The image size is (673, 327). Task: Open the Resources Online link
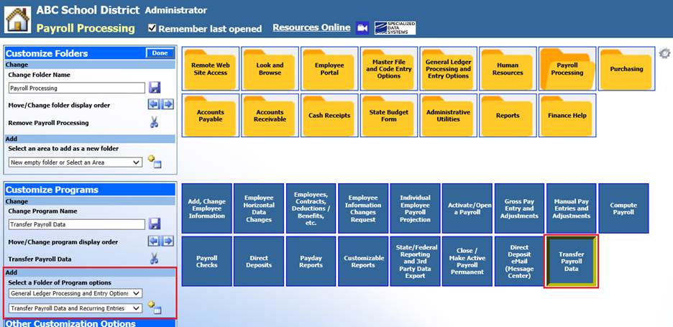coord(311,28)
